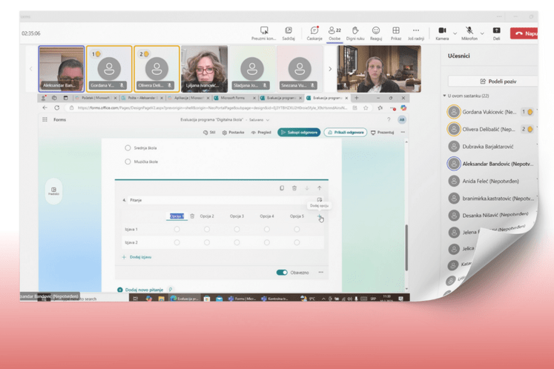Open the Reaguj reactions icon
The height and width of the screenshot is (369, 554).
375,31
